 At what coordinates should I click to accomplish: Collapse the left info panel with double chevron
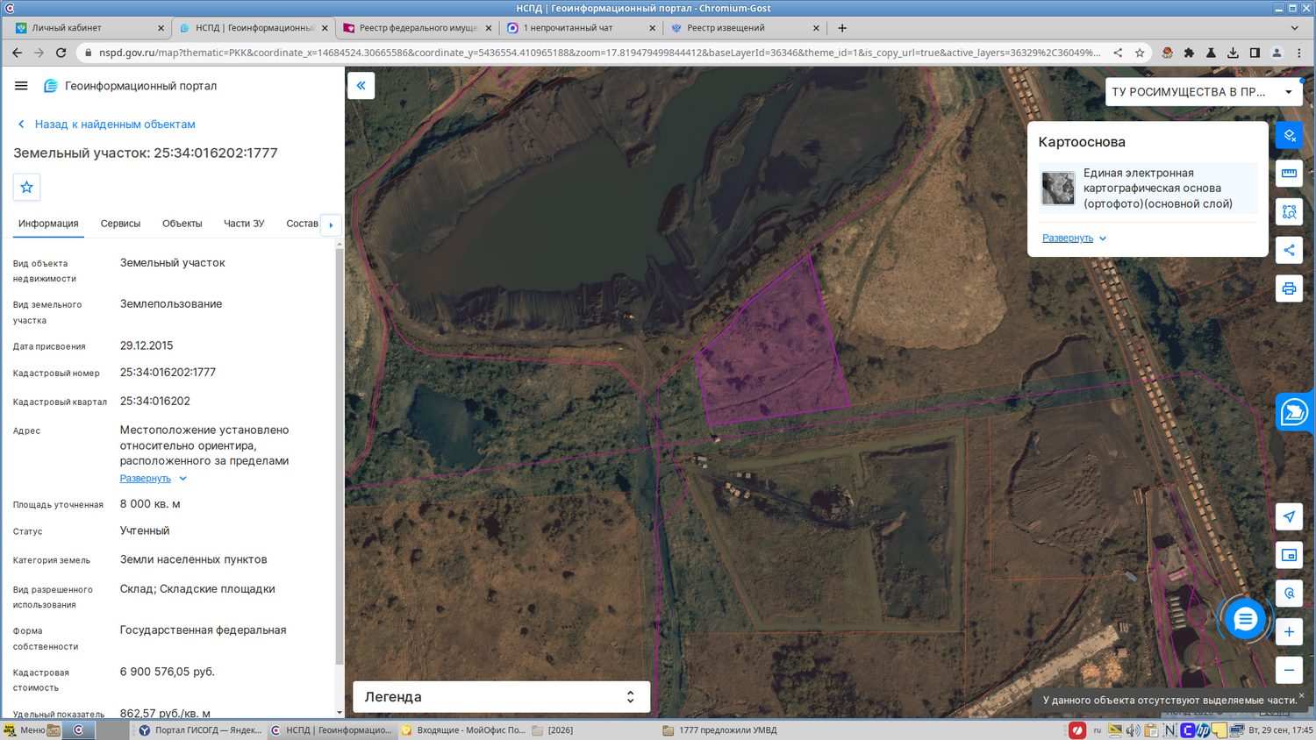click(x=361, y=86)
